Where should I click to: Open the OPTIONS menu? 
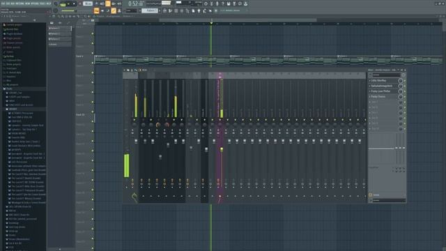(x=35, y=3)
